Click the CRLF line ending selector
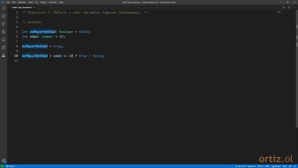298x168 pixels. [x=267, y=166]
